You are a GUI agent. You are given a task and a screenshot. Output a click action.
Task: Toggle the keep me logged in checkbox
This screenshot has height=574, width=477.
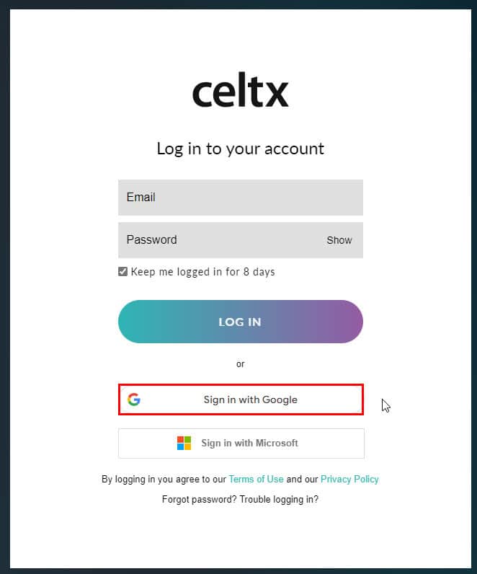pos(122,272)
